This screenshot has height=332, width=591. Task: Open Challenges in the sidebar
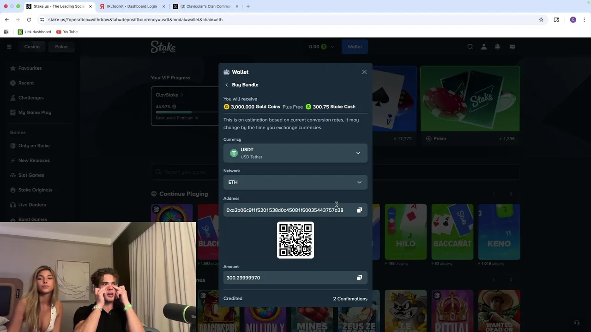pyautogui.click(x=31, y=98)
